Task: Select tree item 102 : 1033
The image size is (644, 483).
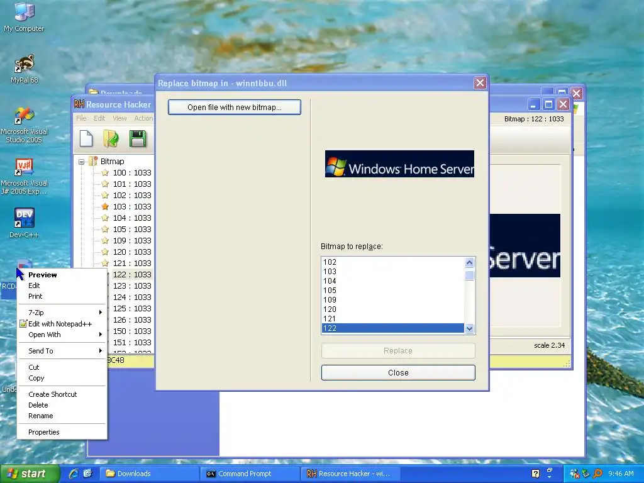Action: (132, 195)
